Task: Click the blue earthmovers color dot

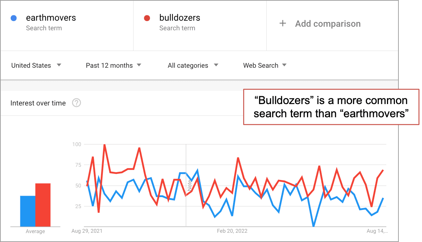Action: 14,18
